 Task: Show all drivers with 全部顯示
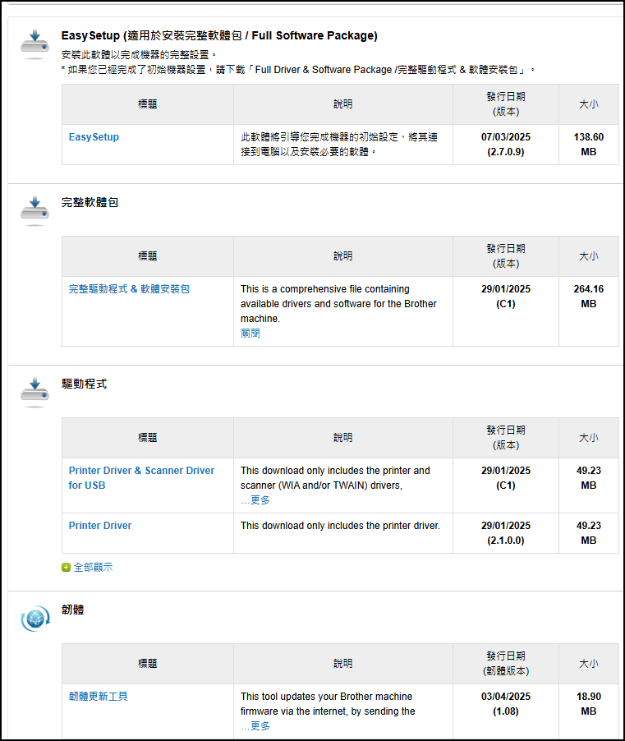coord(93,567)
